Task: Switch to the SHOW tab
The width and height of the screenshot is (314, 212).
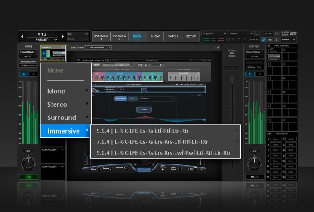Action: tap(155, 36)
